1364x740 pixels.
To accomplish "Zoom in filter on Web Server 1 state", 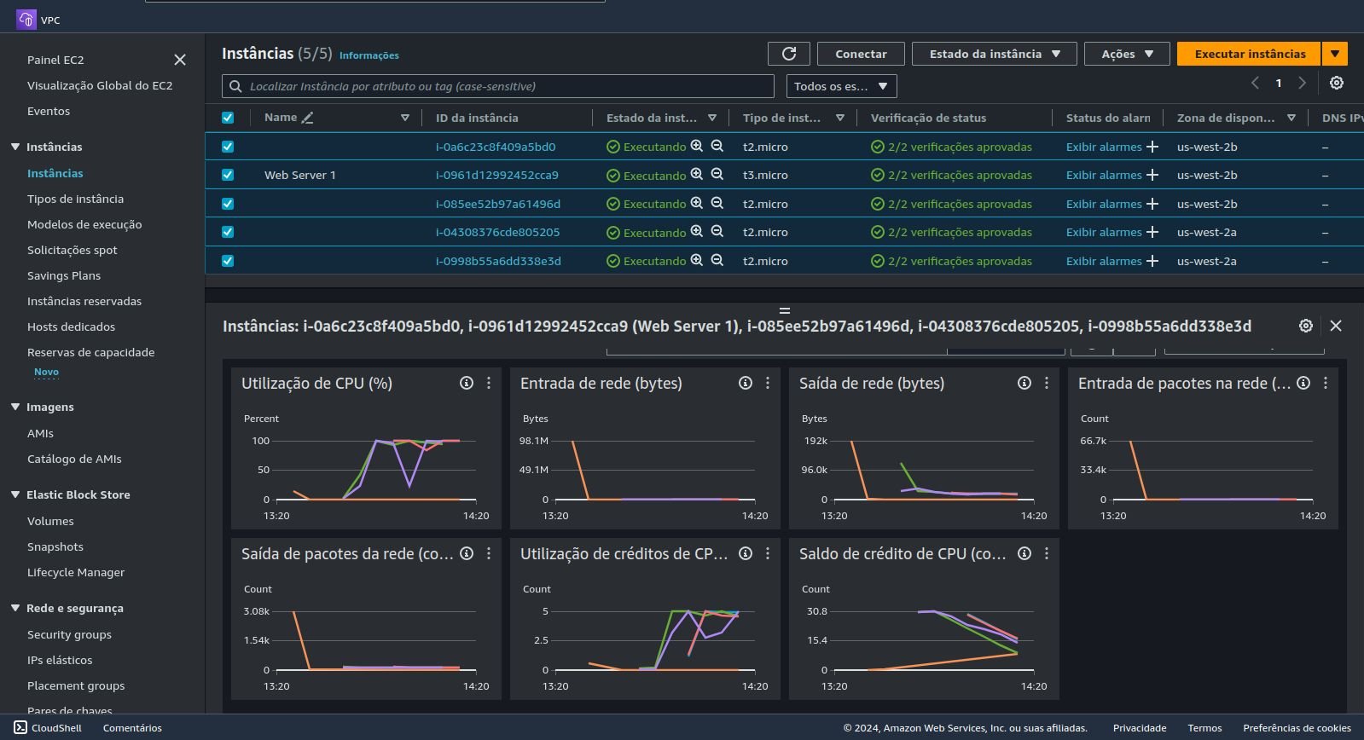I will (697, 175).
